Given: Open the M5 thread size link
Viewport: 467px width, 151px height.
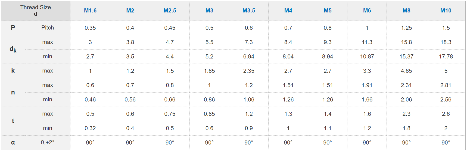Looking at the screenshot, I should [328, 11].
